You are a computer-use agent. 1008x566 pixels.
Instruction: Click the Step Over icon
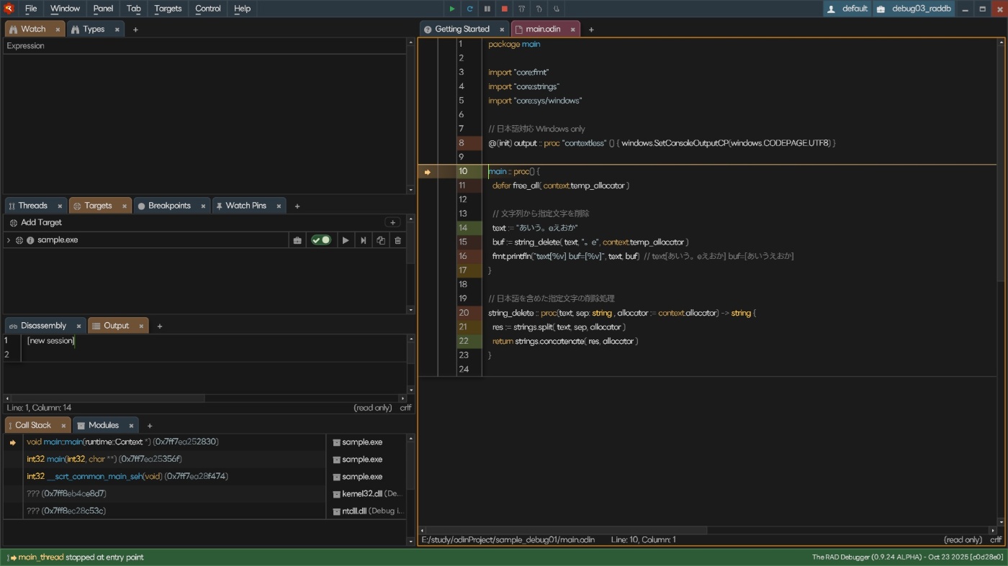[x=521, y=9]
